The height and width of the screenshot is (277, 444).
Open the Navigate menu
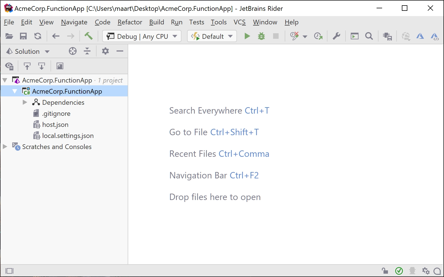coord(74,22)
